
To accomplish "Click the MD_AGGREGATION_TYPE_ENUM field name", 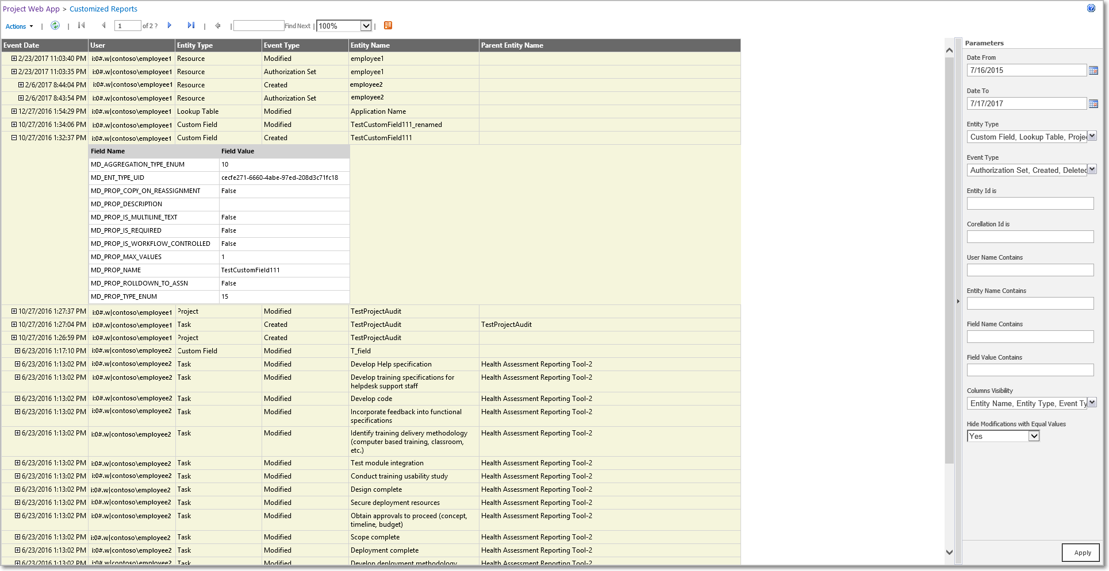I will [137, 164].
